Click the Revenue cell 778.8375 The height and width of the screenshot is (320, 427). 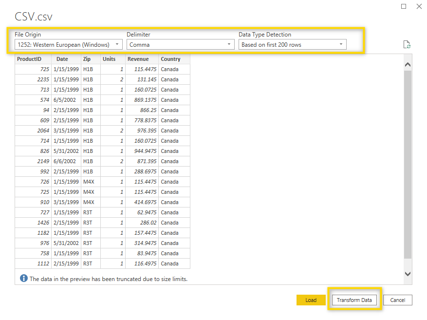coord(142,120)
